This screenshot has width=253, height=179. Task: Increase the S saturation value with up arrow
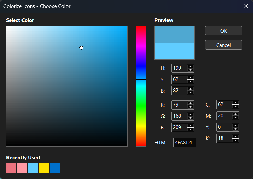click(190, 78)
